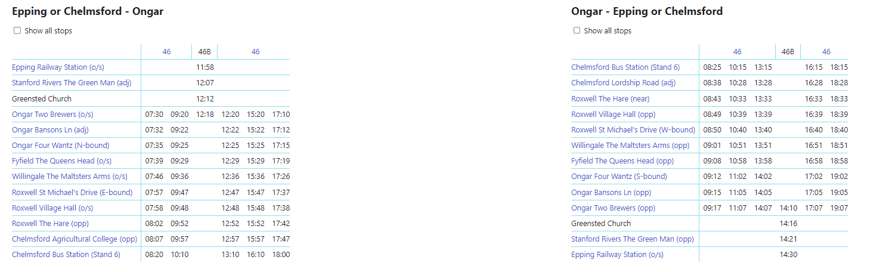Screen dimensions: 892x272
Task: Go to Willingale The Maltsters Arms (o/s)
Action: (x=69, y=177)
